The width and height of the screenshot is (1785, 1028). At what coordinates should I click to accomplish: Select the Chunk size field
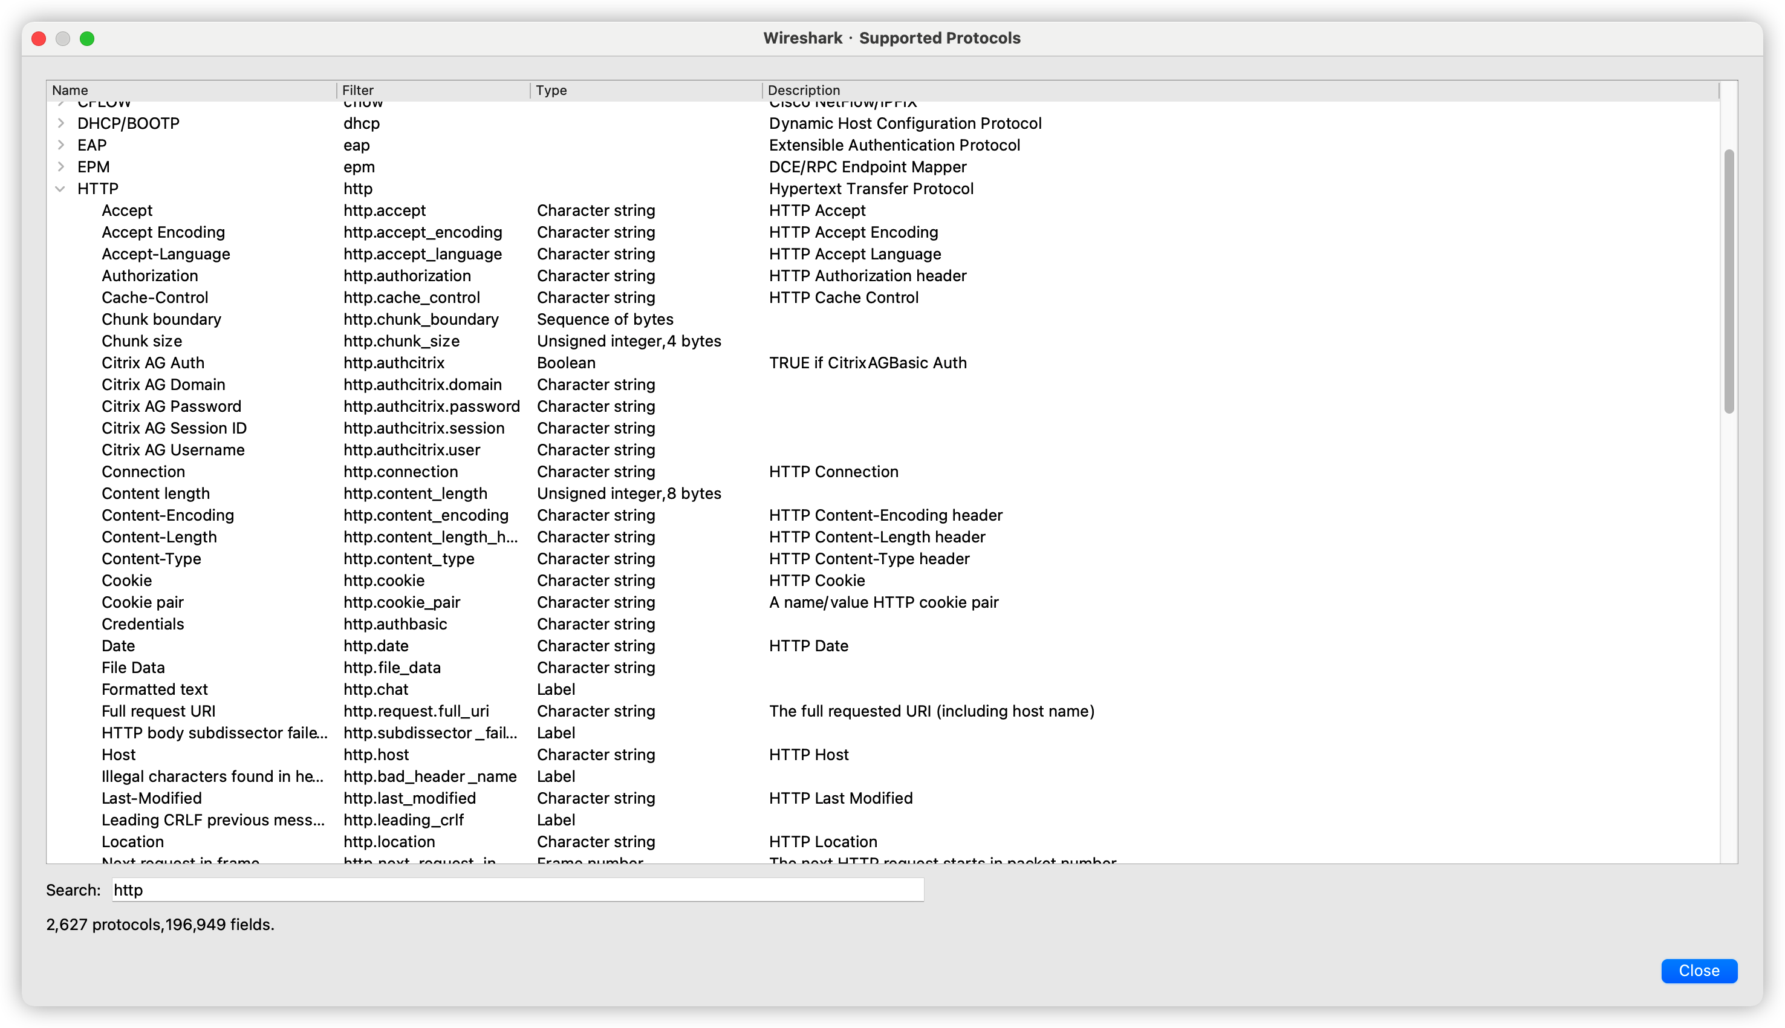pyautogui.click(x=882, y=342)
